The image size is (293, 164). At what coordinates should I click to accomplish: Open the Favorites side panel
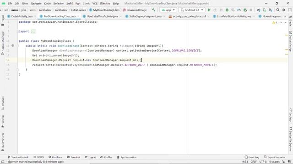point(3,121)
